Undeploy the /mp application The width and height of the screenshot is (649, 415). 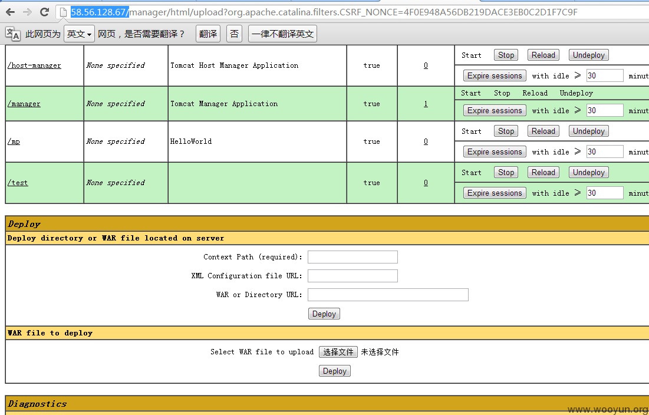pyautogui.click(x=588, y=131)
